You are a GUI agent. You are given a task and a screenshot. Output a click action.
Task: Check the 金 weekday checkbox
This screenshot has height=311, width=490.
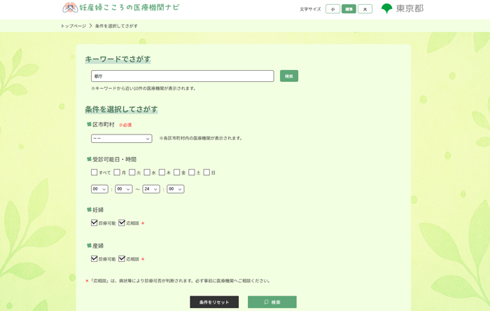(177, 172)
